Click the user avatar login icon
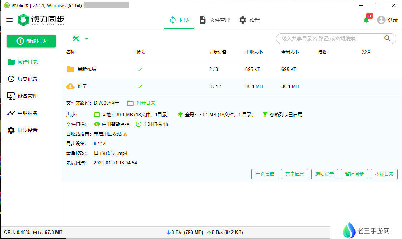This screenshot has width=402, height=239. (381, 20)
